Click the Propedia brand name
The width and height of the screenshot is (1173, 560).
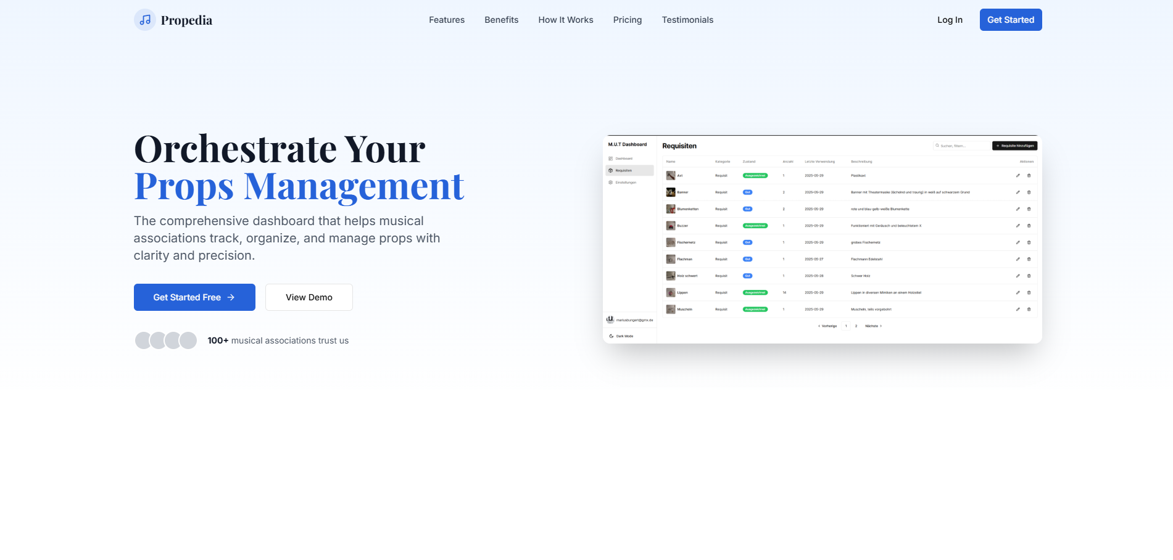(x=186, y=20)
